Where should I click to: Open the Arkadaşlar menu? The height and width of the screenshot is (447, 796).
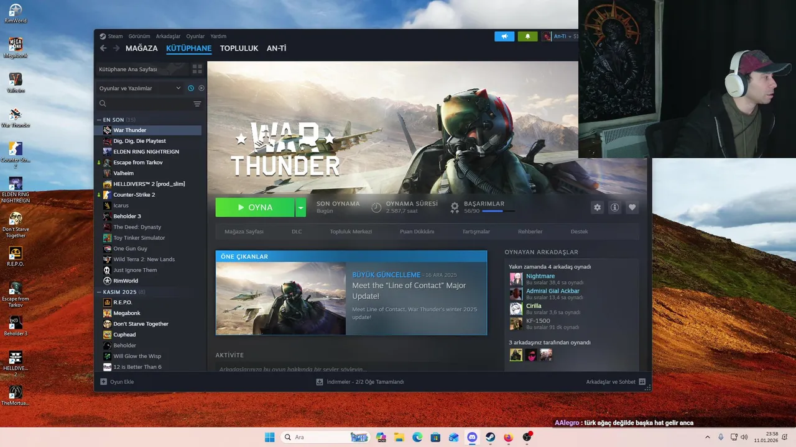click(x=168, y=36)
